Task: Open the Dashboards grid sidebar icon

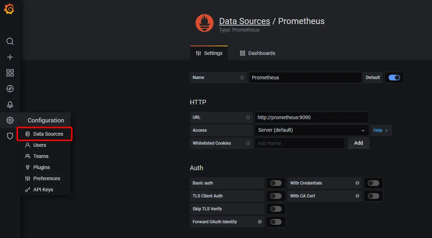Action: click(x=10, y=73)
